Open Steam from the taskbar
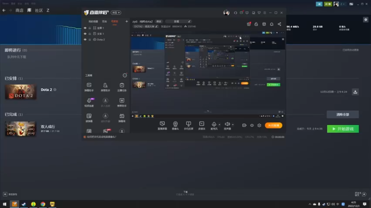Image resolution: width=371 pixels, height=208 pixels. [24, 204]
